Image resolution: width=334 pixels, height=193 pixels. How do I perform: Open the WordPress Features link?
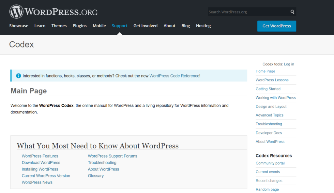click(x=40, y=156)
